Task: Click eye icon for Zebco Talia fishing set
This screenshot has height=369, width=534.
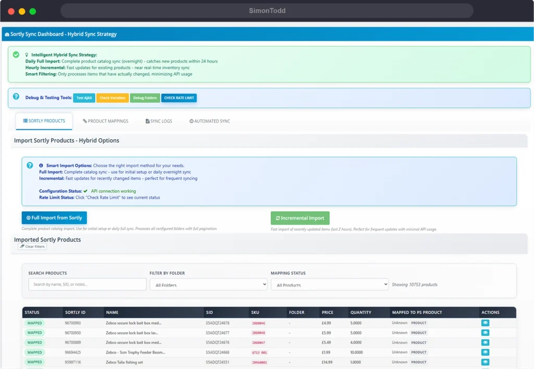Action: (485, 362)
